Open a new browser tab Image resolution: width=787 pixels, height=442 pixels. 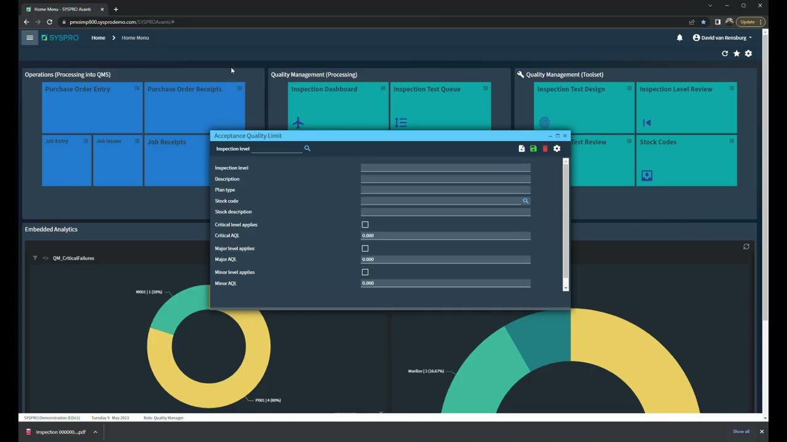point(116,9)
